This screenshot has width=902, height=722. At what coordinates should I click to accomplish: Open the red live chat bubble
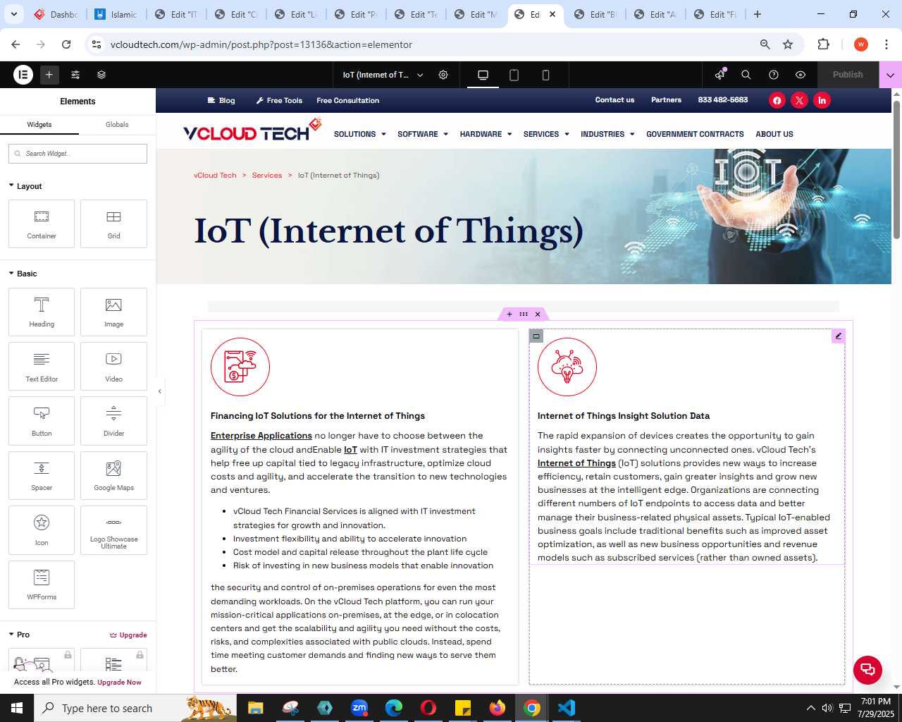867,670
